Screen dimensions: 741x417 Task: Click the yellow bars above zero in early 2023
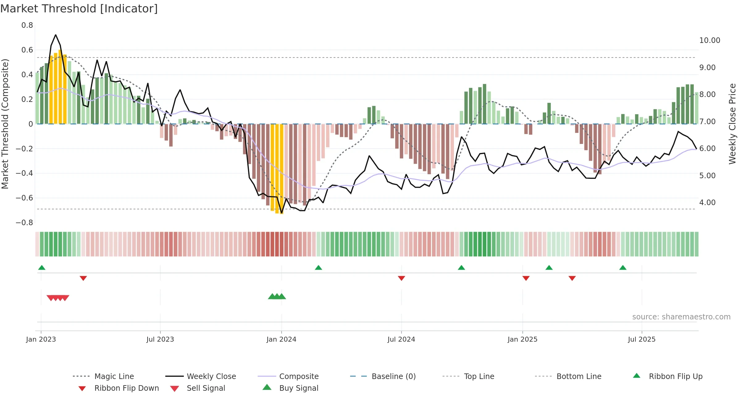click(58, 87)
